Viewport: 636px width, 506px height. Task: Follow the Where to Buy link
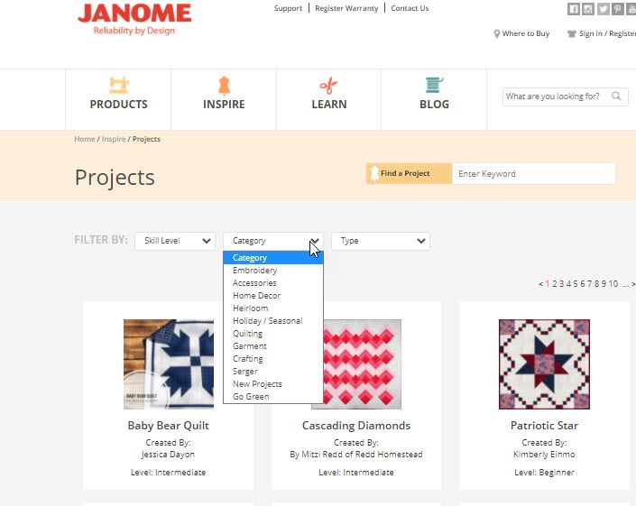coord(526,33)
